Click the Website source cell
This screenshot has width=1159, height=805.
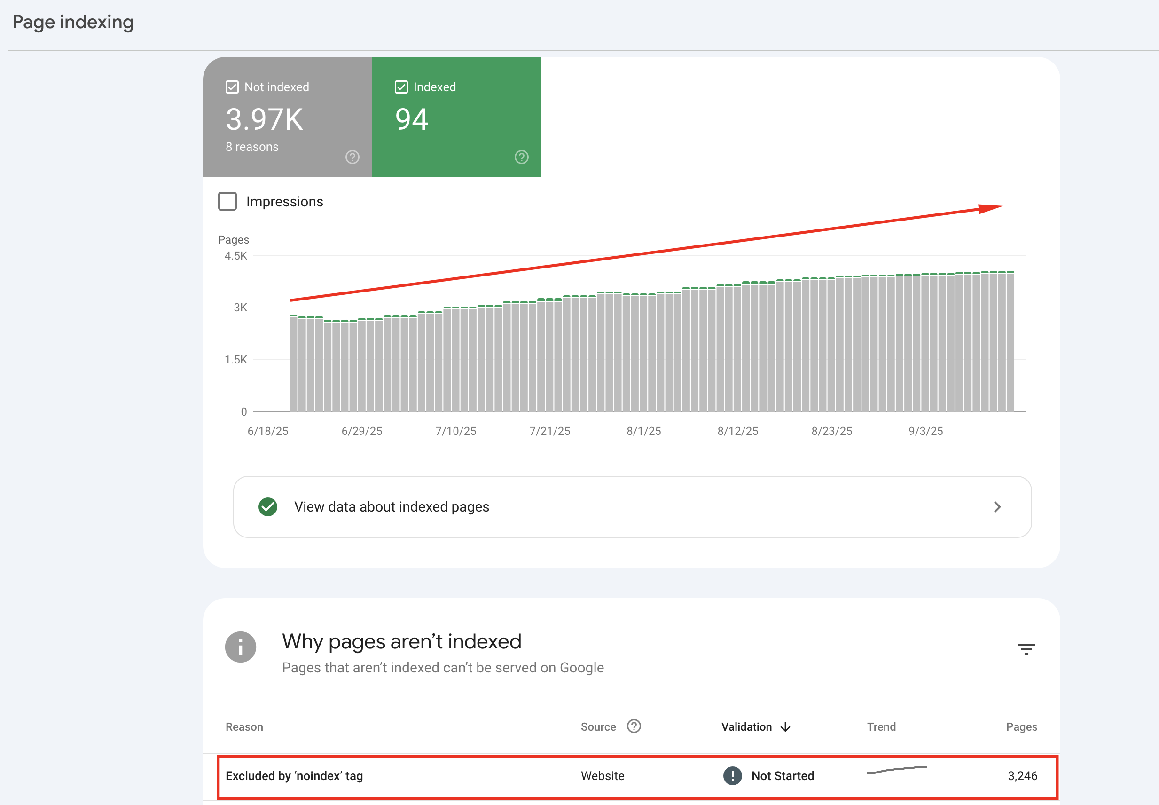(603, 776)
